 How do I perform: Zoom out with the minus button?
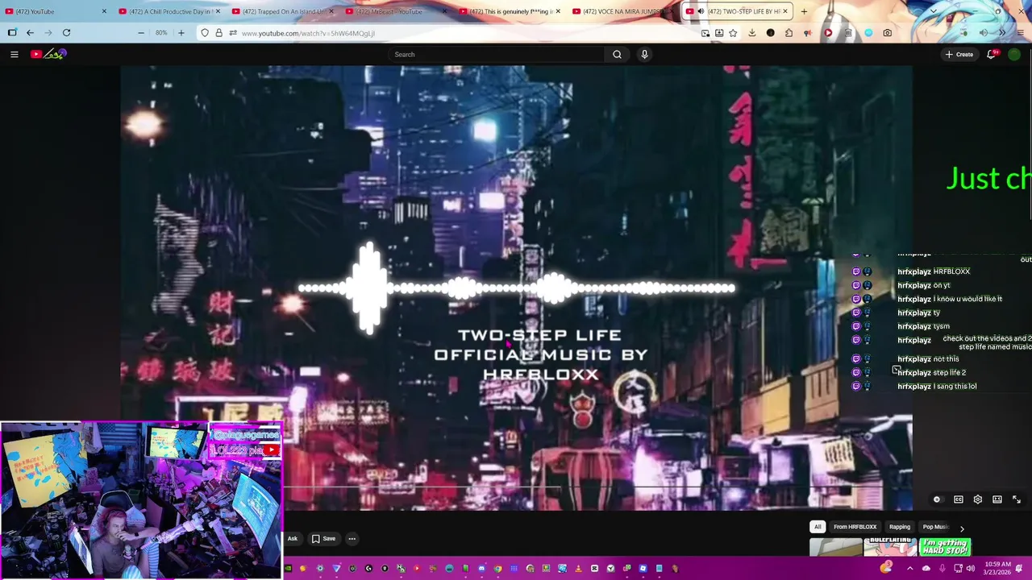141,33
